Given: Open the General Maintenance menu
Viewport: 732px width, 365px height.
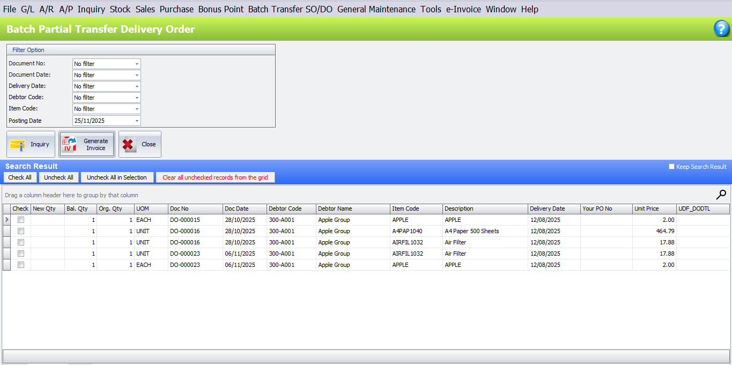Looking at the screenshot, I should point(376,9).
